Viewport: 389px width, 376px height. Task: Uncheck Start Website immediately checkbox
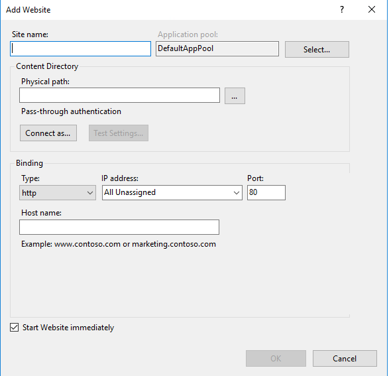pos(14,328)
